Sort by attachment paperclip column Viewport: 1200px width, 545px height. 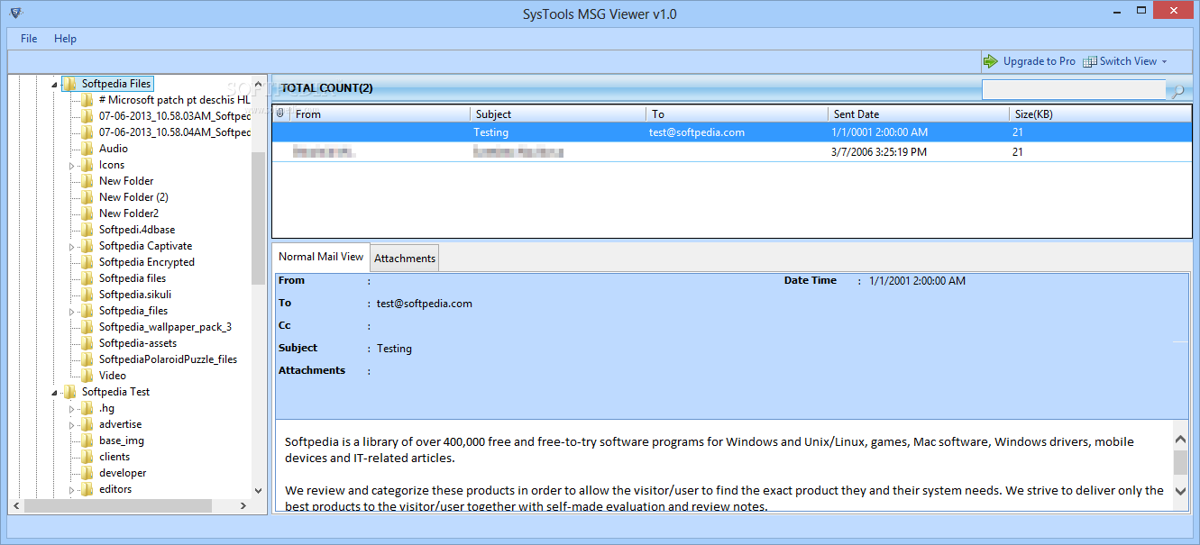click(x=280, y=114)
